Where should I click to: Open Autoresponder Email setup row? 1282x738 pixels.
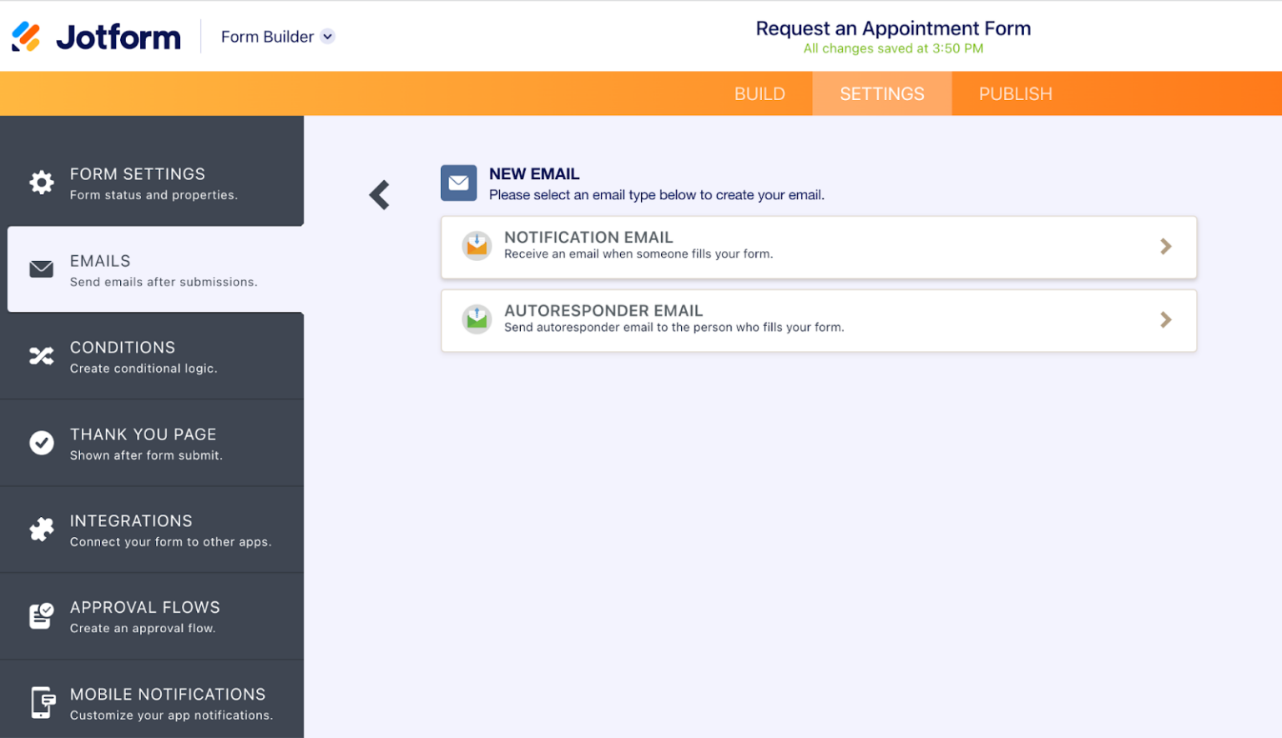tap(818, 320)
